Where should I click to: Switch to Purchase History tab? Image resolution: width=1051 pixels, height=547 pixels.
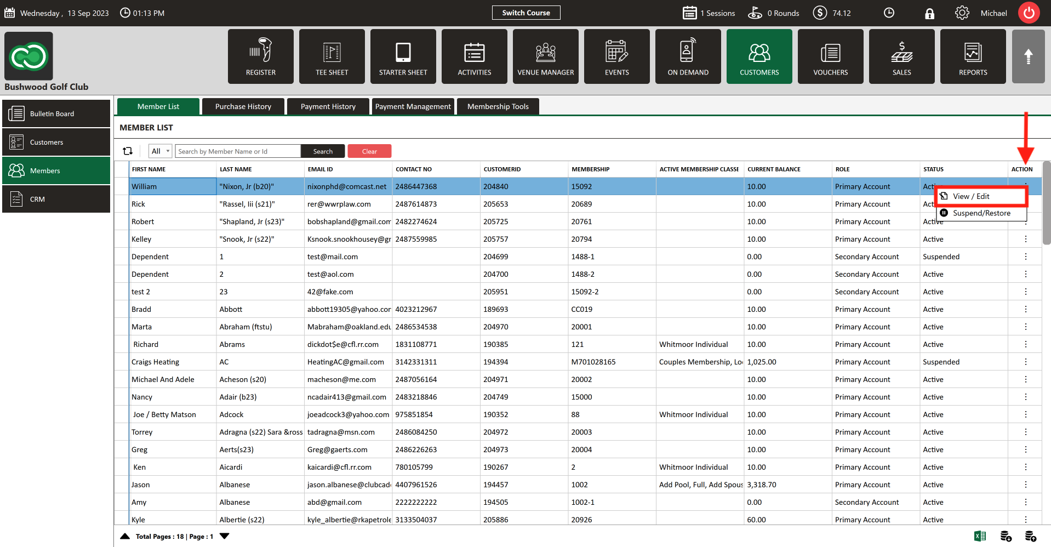243,106
